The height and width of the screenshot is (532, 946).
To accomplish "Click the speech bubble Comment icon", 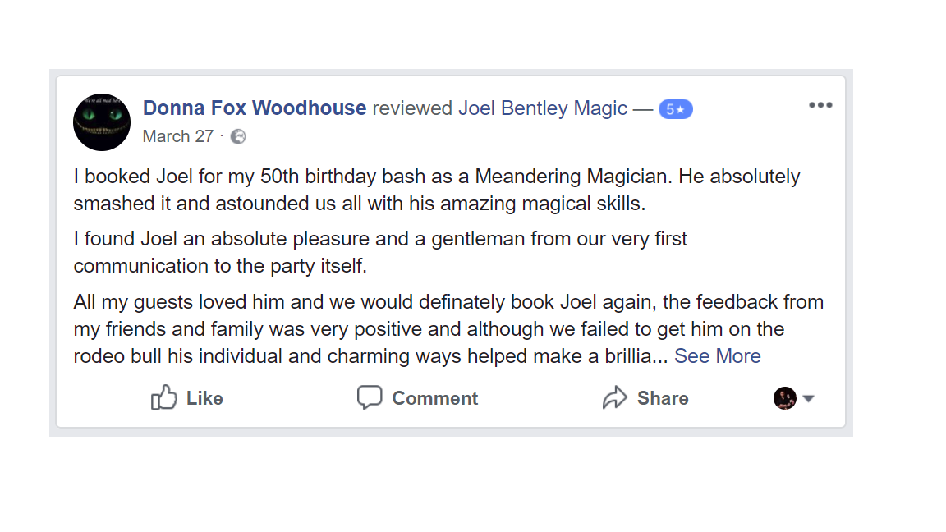I will click(370, 398).
